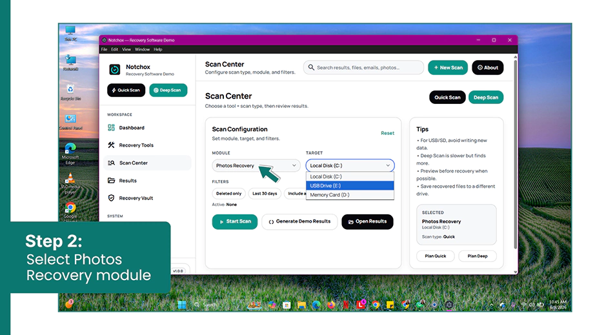The width and height of the screenshot is (595, 335).
Task: Open File Explorer from the taskbar
Action: (x=301, y=305)
